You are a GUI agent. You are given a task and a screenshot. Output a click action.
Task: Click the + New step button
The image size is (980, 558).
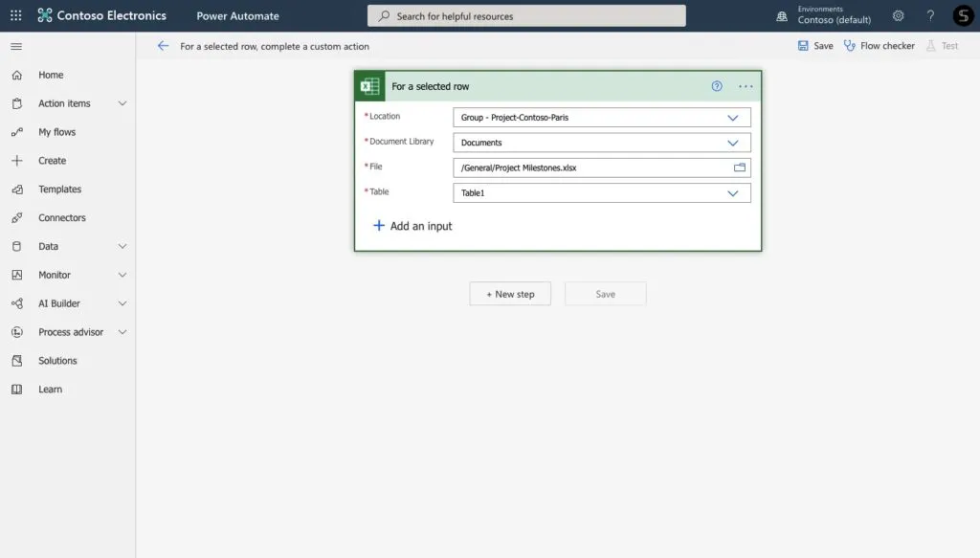point(510,294)
